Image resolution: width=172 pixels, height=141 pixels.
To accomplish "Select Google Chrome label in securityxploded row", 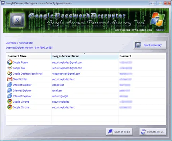I will point(21,102).
